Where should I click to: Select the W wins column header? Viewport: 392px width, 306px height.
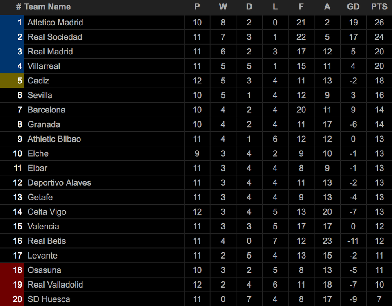(x=223, y=7)
